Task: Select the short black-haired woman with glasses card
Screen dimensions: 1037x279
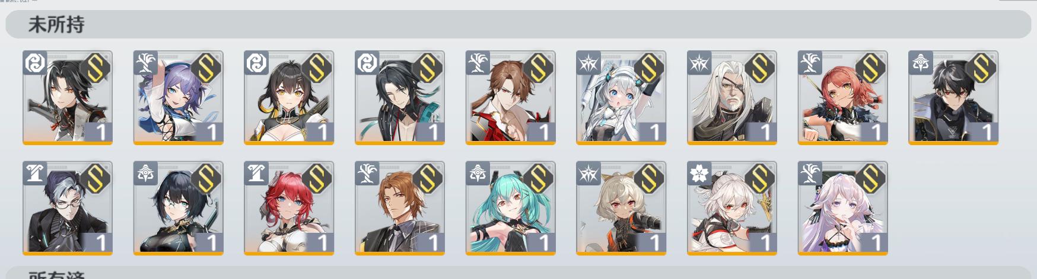Action: [178, 209]
